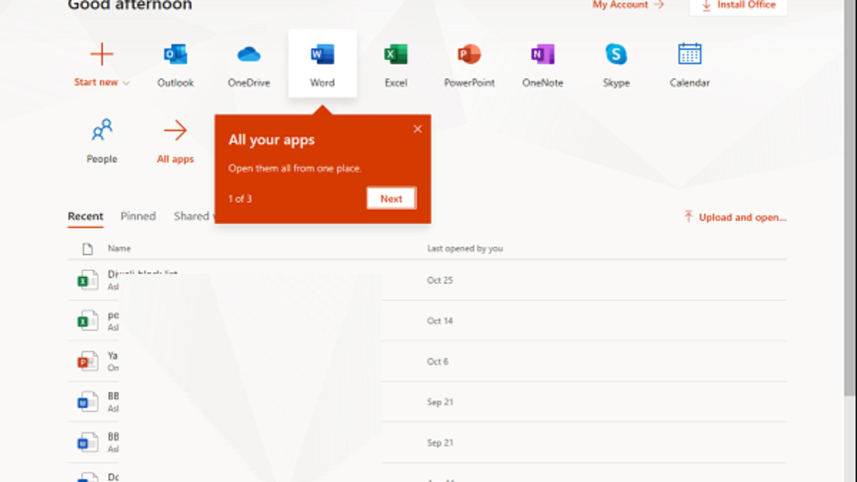The image size is (857, 482).
Task: Sort by Last opened by you header
Action: (x=465, y=248)
